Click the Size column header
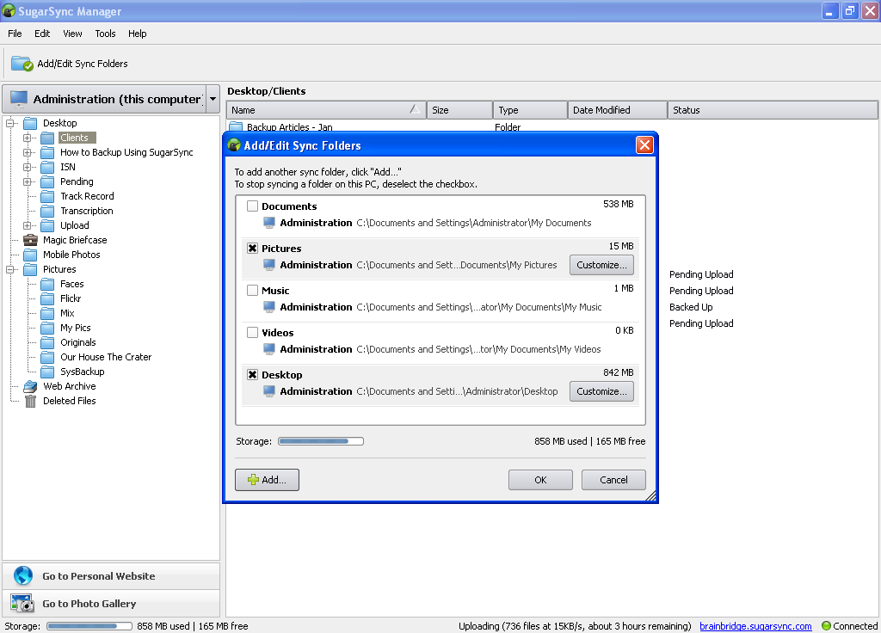The height and width of the screenshot is (633, 881). point(459,110)
